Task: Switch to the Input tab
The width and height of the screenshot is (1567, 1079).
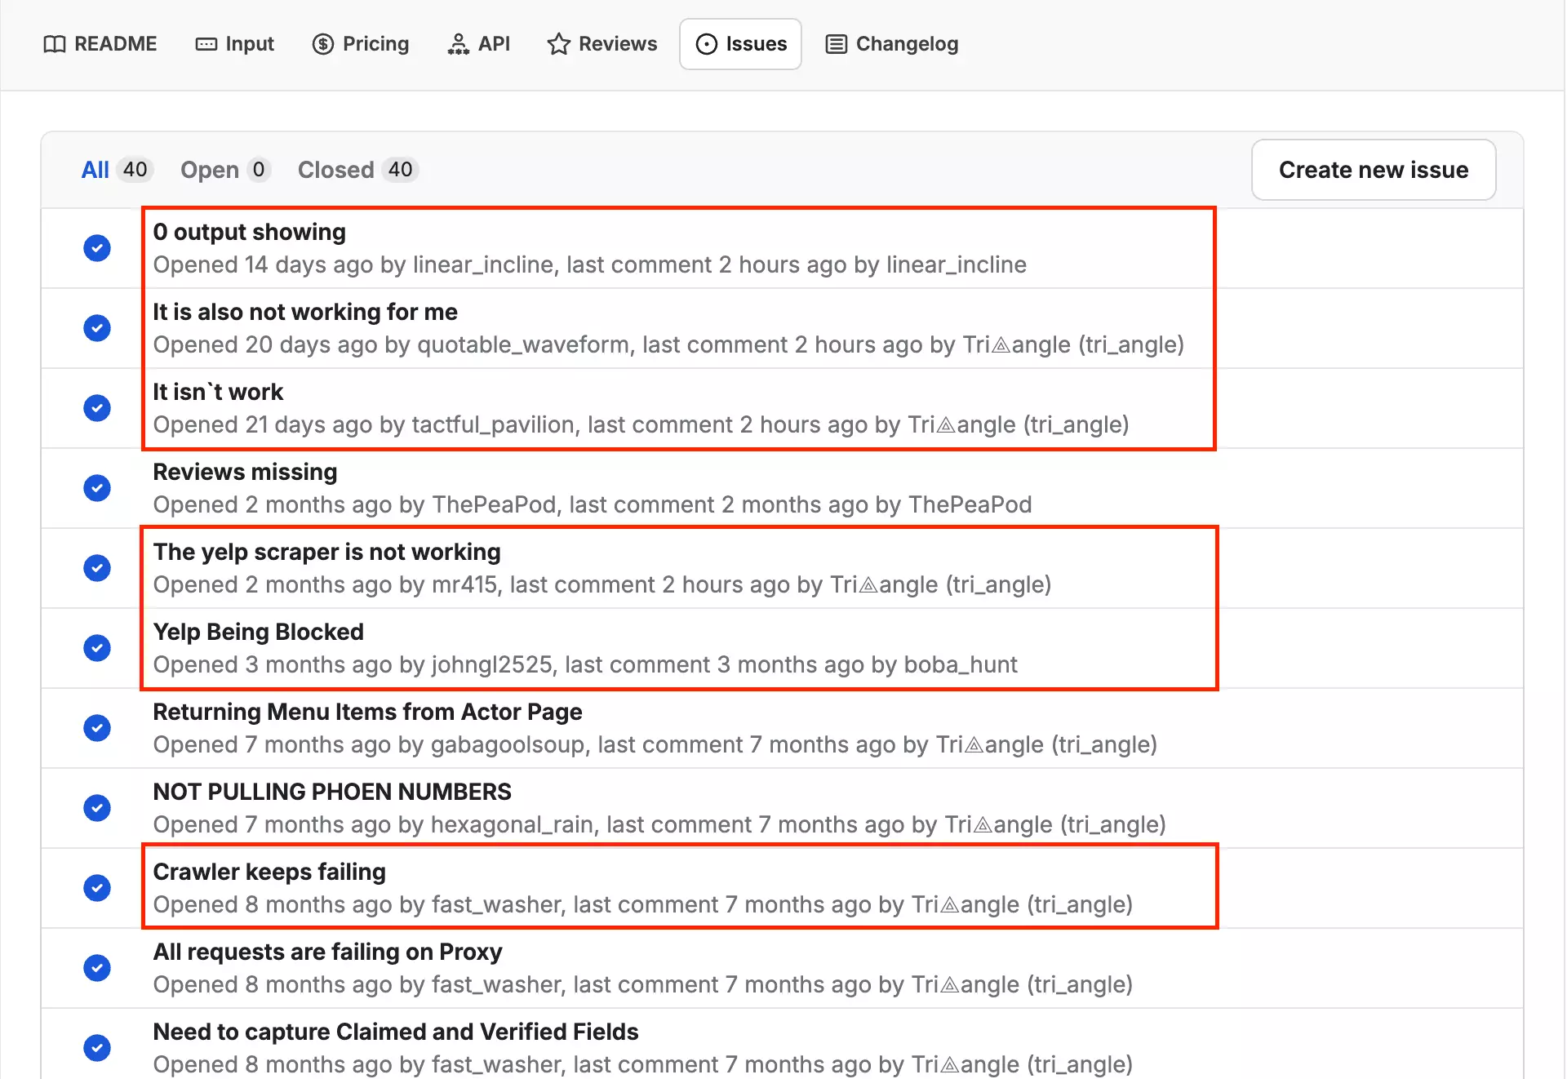Action: tap(235, 44)
